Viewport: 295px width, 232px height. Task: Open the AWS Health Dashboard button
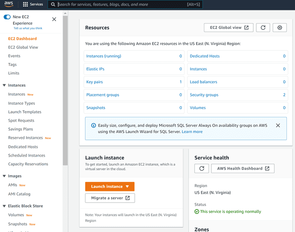point(243,168)
